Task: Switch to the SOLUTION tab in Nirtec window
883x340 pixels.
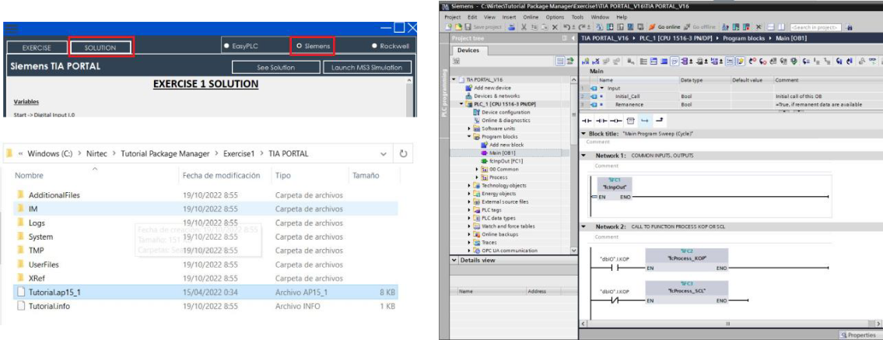Action: [x=101, y=47]
